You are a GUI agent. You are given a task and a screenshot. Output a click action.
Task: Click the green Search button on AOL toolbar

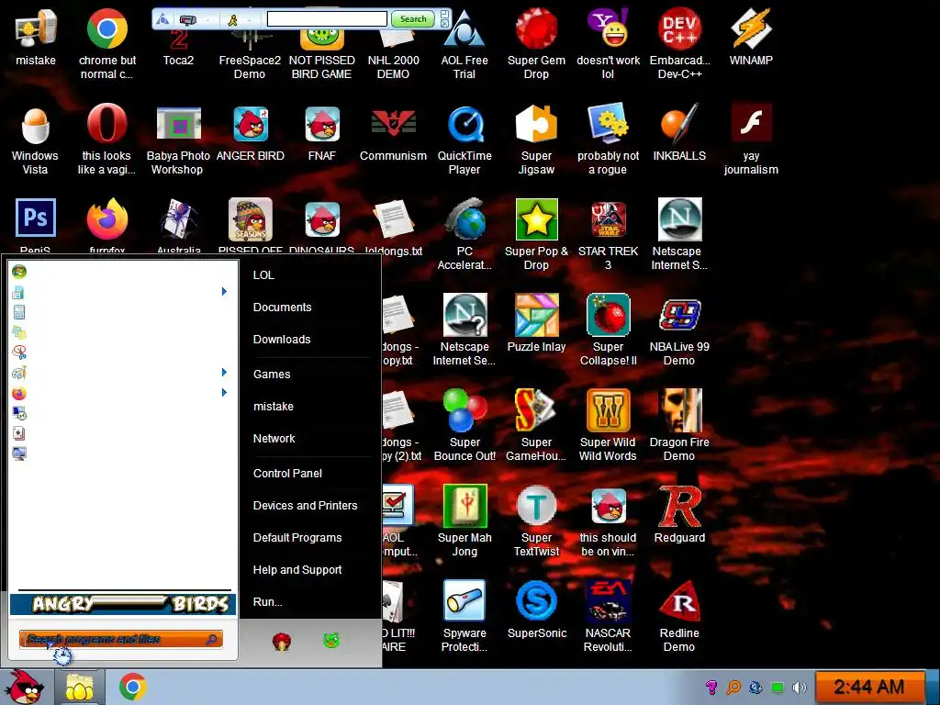tap(412, 19)
